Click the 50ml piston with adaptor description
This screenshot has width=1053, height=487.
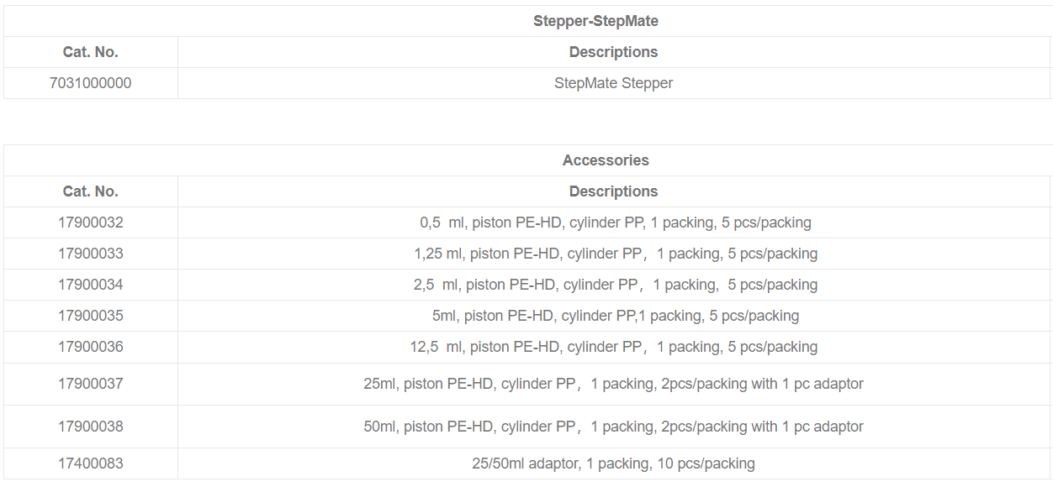pos(613,427)
